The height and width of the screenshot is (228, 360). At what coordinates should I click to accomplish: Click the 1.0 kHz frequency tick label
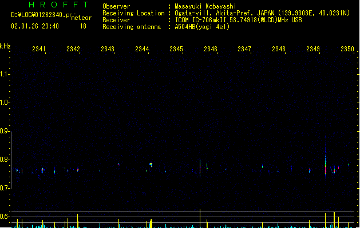(x=5, y=103)
